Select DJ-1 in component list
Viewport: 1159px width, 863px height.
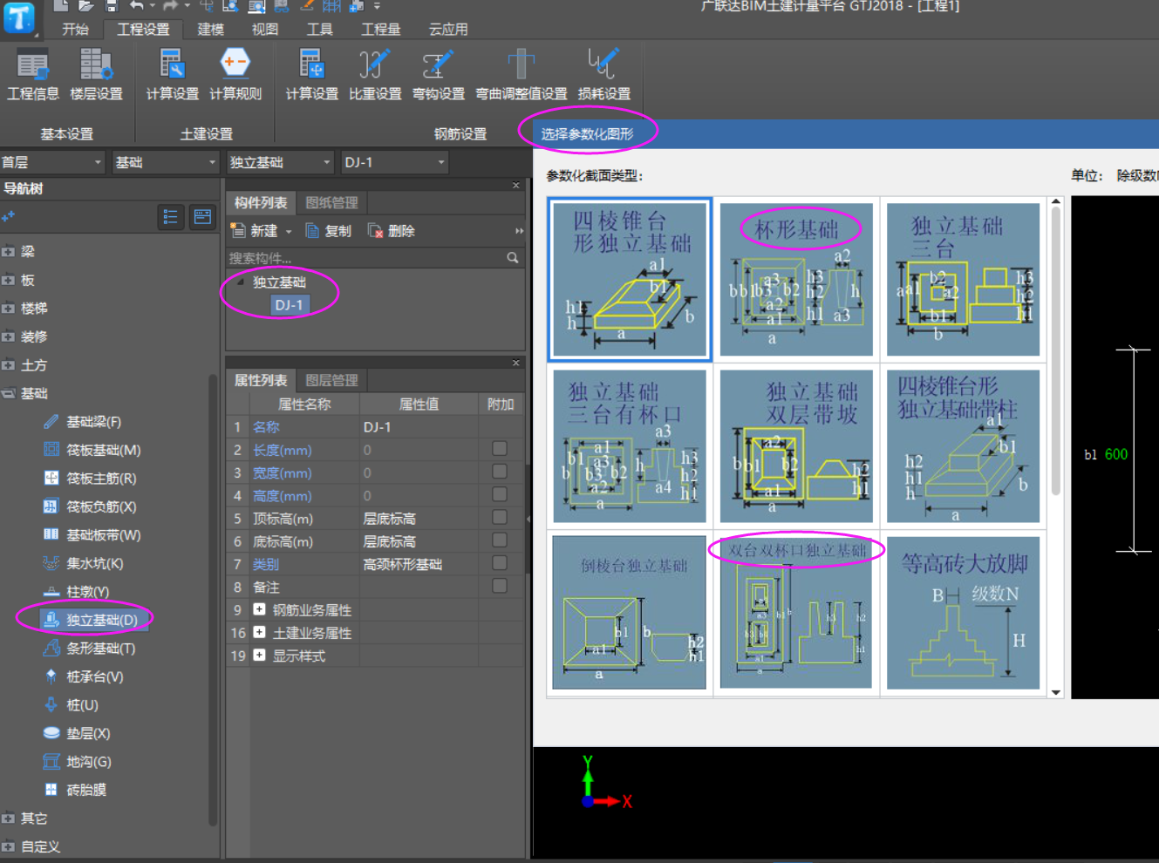coord(289,305)
